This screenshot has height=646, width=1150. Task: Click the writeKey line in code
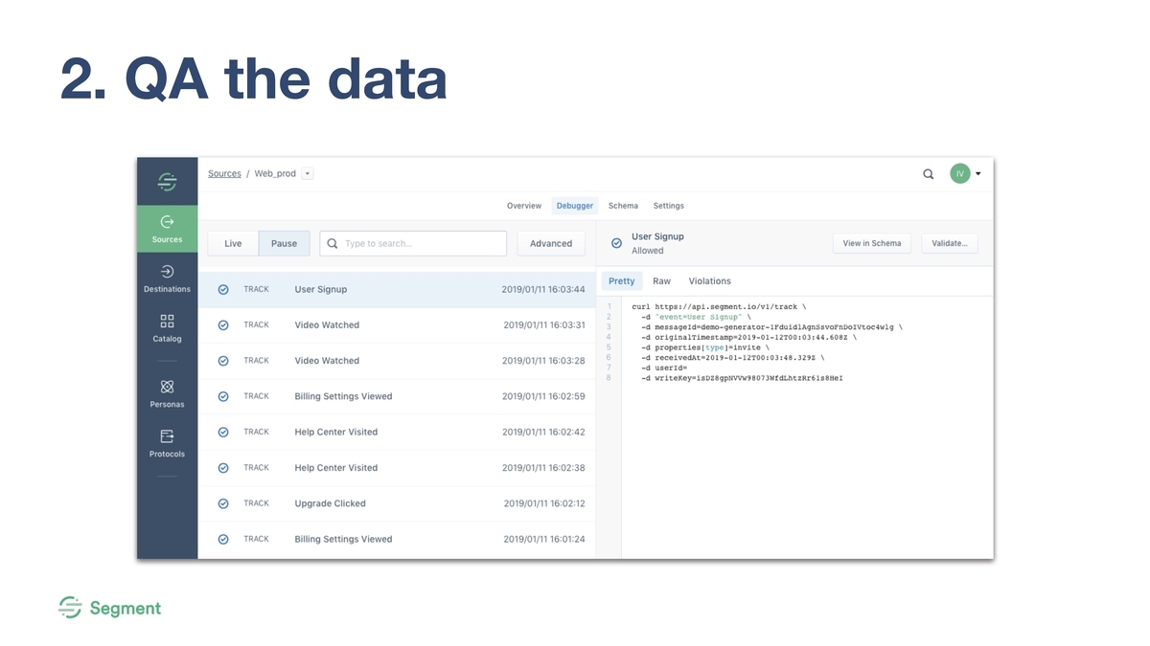[742, 378]
